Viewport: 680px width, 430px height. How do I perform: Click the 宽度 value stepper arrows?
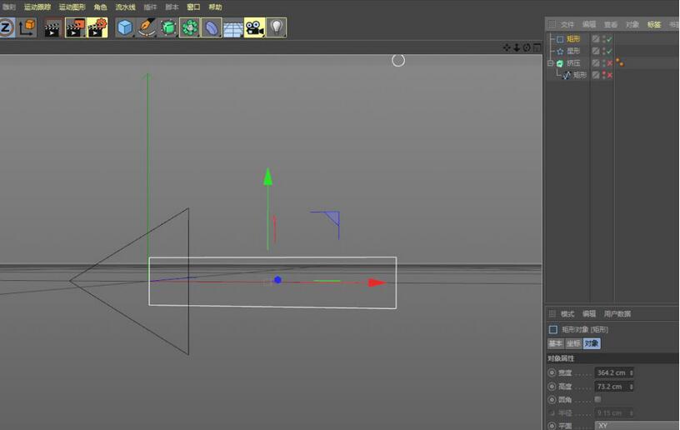[632, 373]
